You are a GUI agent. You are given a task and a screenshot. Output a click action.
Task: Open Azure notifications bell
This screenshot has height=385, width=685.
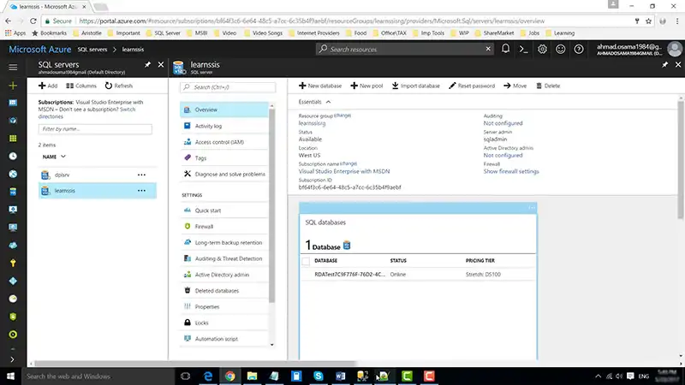505,49
